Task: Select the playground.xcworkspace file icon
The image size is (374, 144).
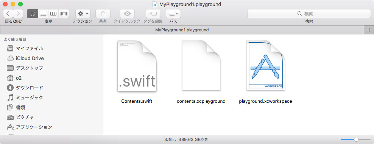Action: click(266, 65)
